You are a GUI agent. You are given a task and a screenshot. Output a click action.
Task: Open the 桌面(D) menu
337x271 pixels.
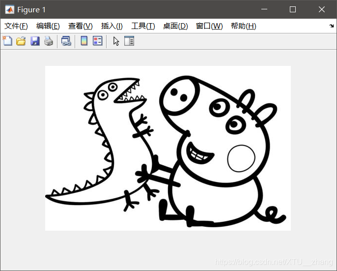pyautogui.click(x=175, y=26)
